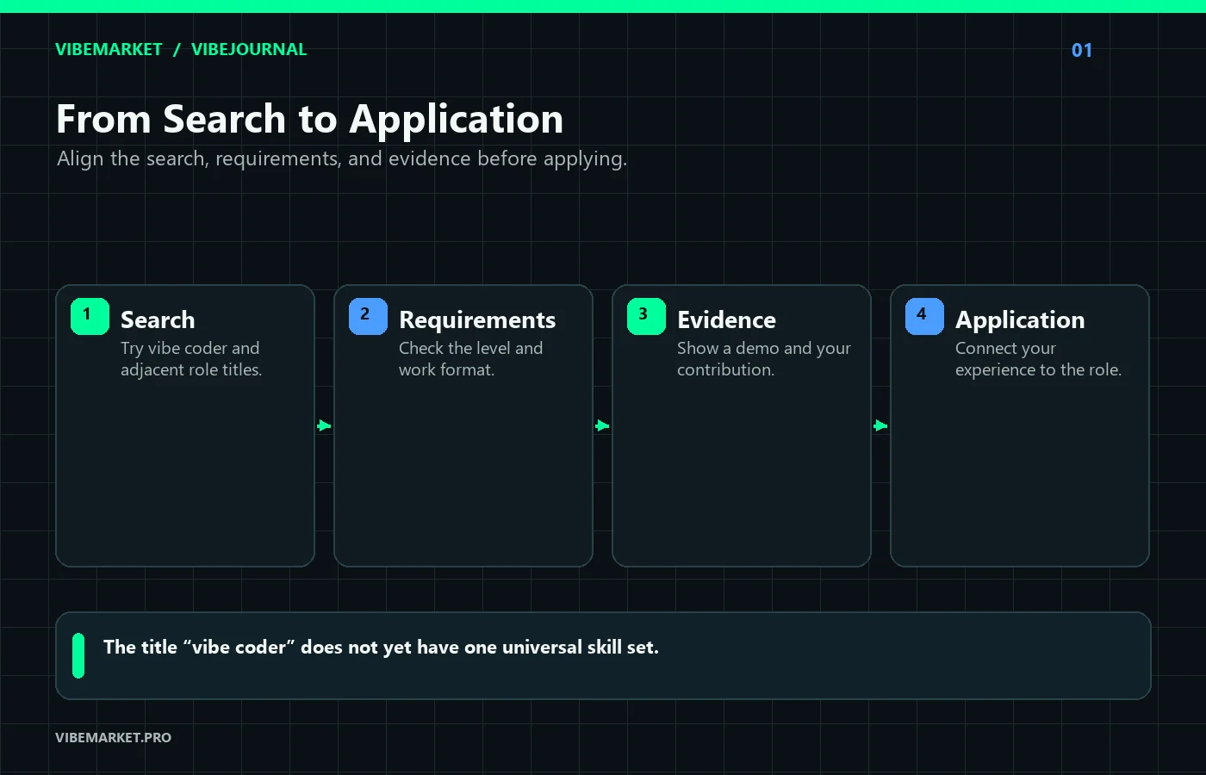Screen dimensions: 1206x775
Task: Click the green step 3 badge
Action: tap(646, 316)
